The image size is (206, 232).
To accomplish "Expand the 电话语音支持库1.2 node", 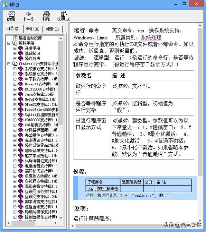I will (15, 166).
